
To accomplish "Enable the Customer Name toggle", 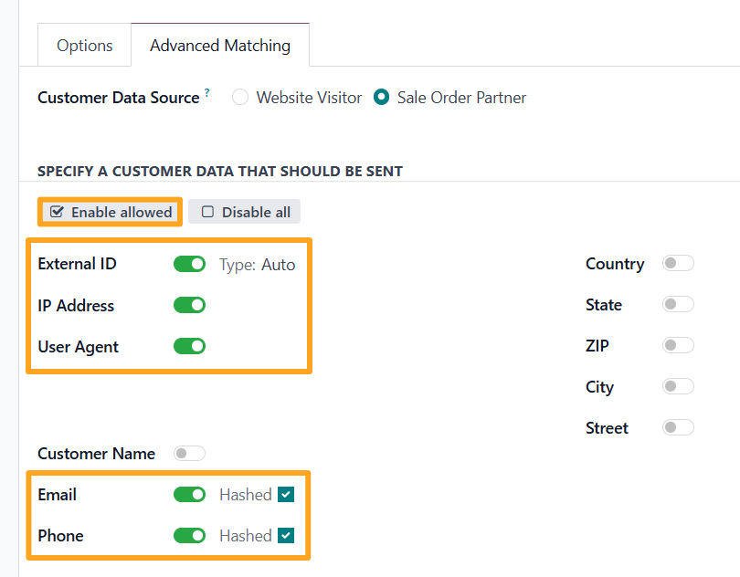I will pyautogui.click(x=189, y=454).
